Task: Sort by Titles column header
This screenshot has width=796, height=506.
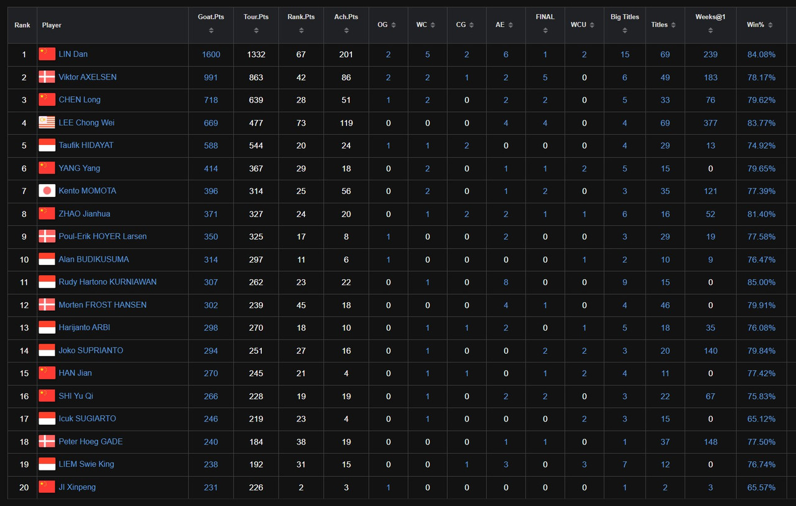Action: (665, 25)
